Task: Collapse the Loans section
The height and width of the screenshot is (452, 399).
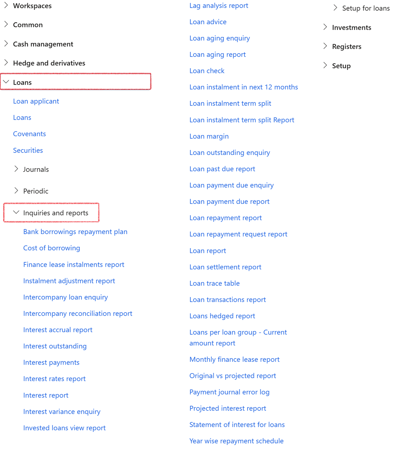Action: click(x=6, y=82)
